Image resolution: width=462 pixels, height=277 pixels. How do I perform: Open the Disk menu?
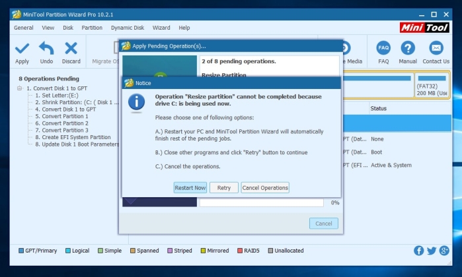point(68,28)
